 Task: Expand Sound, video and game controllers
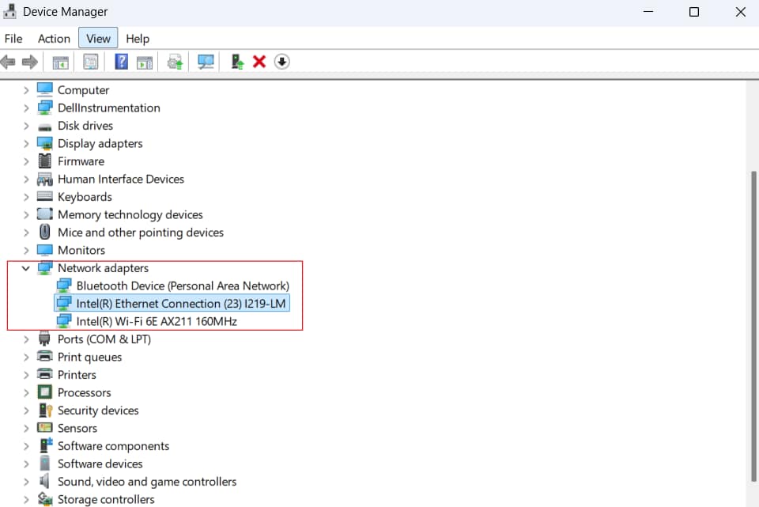coord(26,482)
